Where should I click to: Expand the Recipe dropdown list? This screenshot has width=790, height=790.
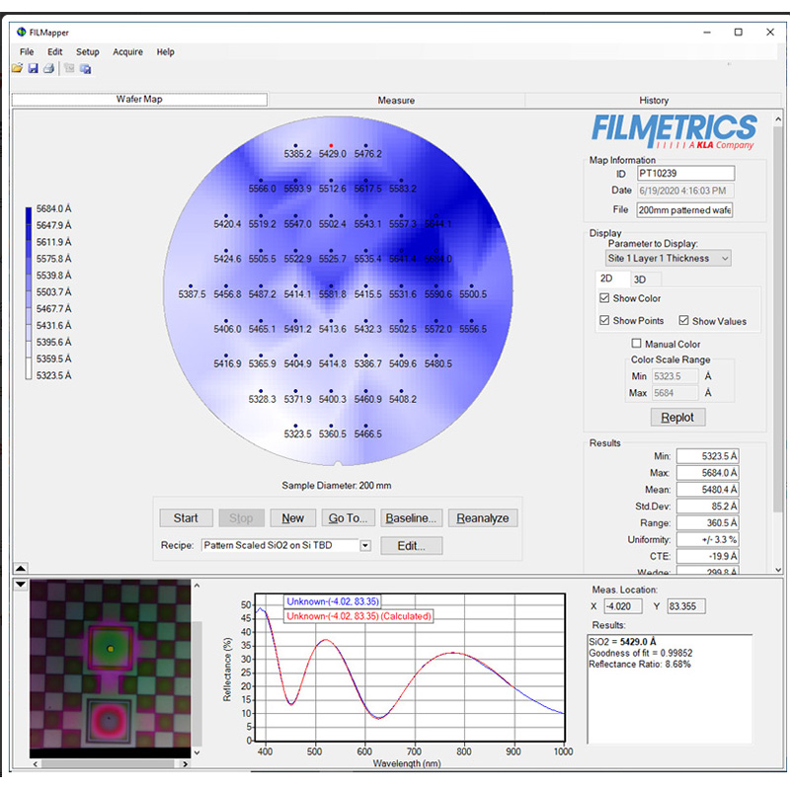click(365, 545)
